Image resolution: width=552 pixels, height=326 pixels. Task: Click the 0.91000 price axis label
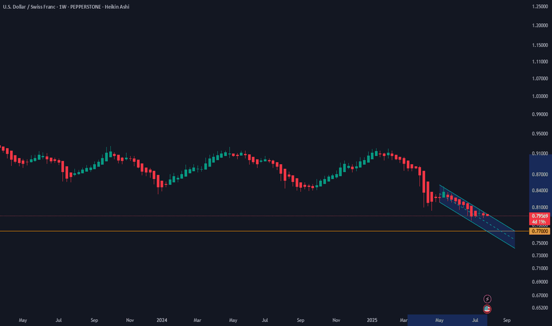[x=540, y=154]
